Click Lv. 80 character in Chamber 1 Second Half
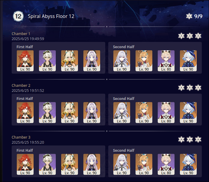 click(166, 61)
